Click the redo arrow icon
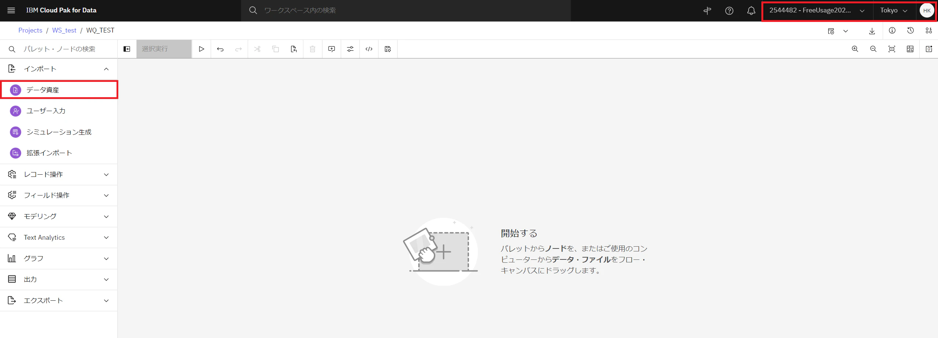The width and height of the screenshot is (938, 338). pyautogui.click(x=239, y=49)
